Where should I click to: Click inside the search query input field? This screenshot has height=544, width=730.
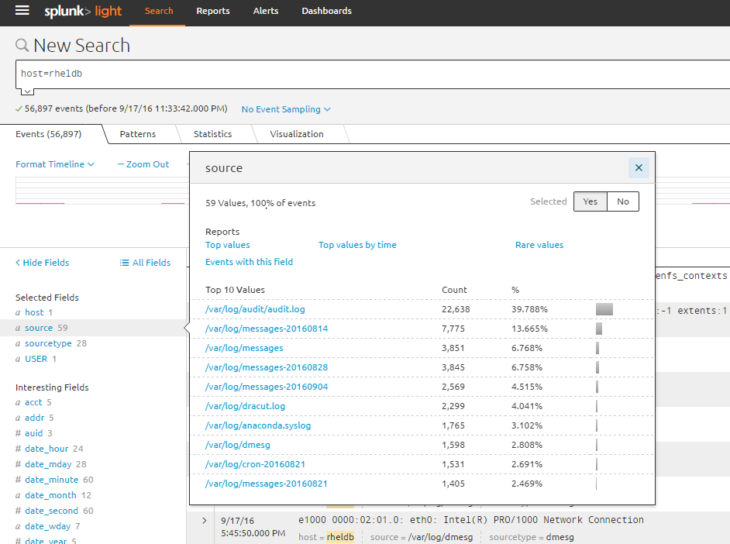(310, 74)
